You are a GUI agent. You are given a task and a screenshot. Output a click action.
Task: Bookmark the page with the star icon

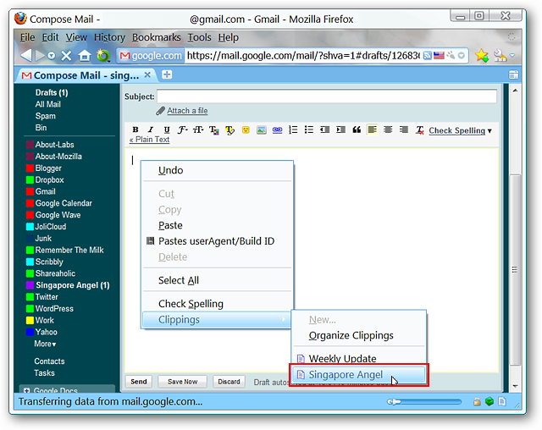[x=482, y=55]
